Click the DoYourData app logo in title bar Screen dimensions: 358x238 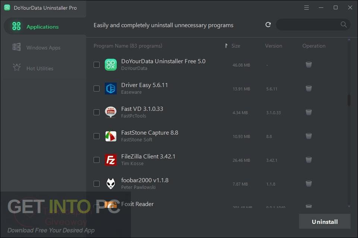[7, 7]
